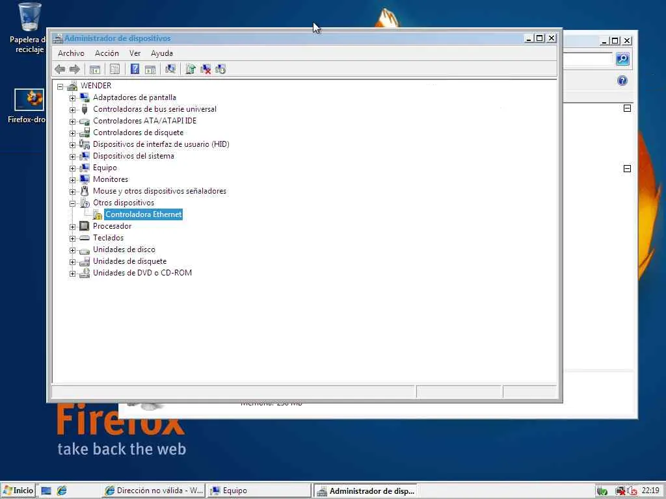
Task: Click the Back arrow toolbar icon
Action: [60, 69]
